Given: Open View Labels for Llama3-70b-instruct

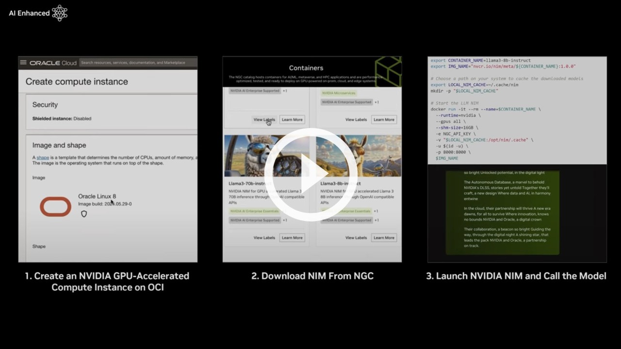Looking at the screenshot, I should point(264,238).
